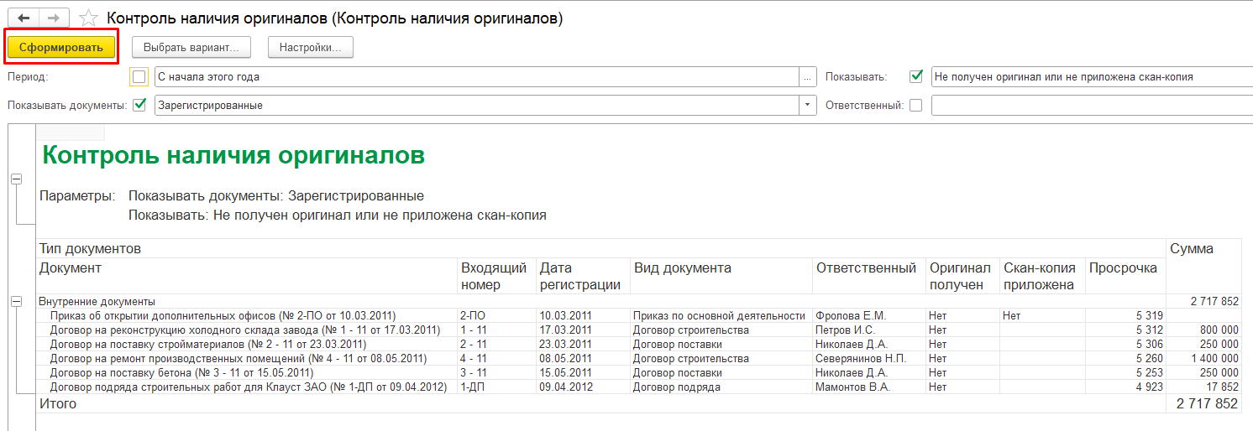1253x431 pixels.
Task: Select 'Приказ об открытии дополнительных офисов' row
Action: tap(639, 315)
